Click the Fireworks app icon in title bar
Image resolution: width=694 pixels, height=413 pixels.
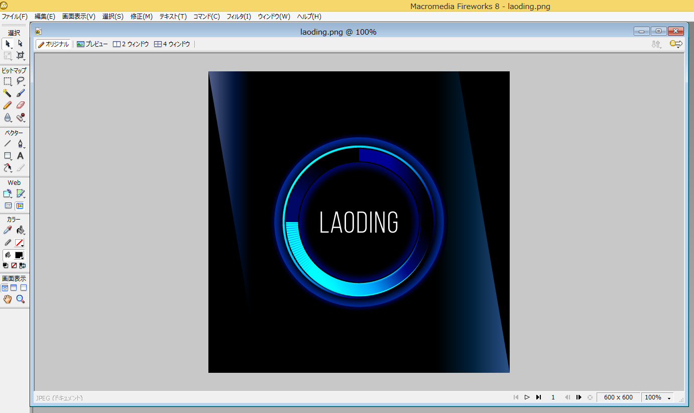tap(4, 6)
